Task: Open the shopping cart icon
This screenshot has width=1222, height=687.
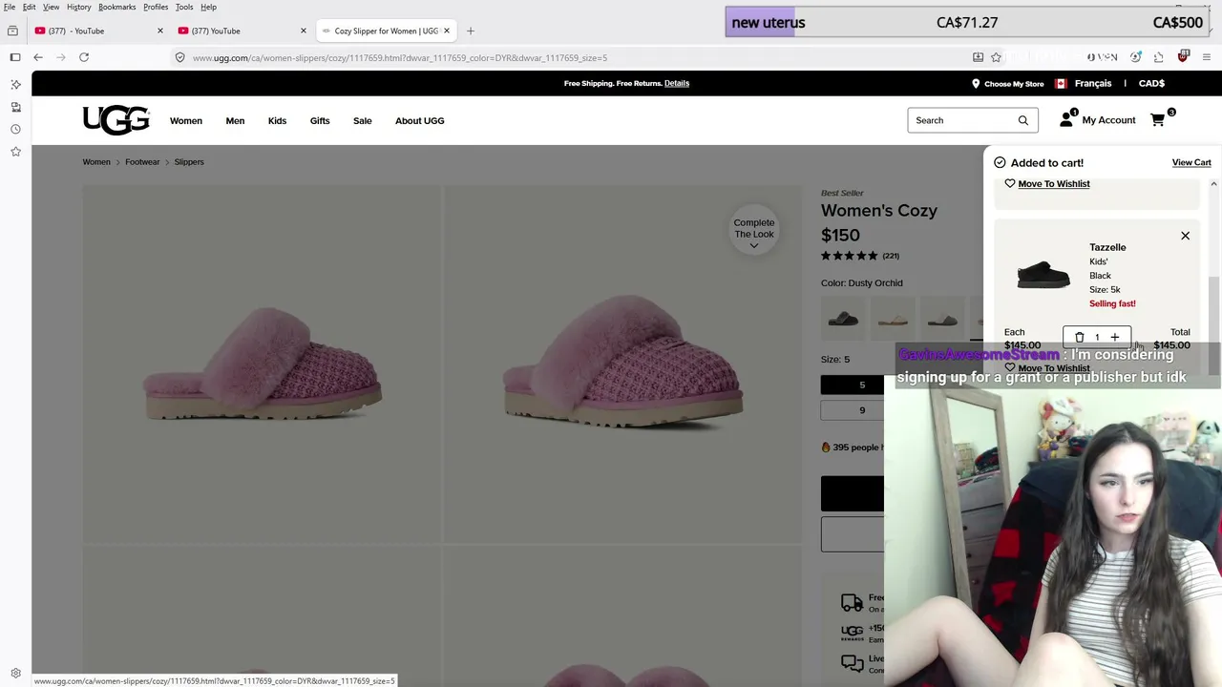Action: tap(1158, 120)
